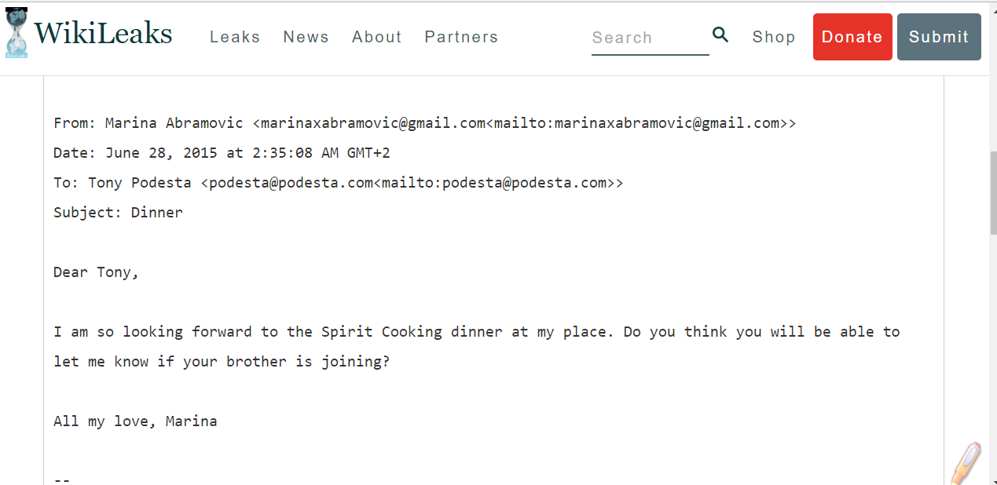Image resolution: width=997 pixels, height=485 pixels.
Task: Click the pencil icon at page corner
Action: [x=966, y=463]
